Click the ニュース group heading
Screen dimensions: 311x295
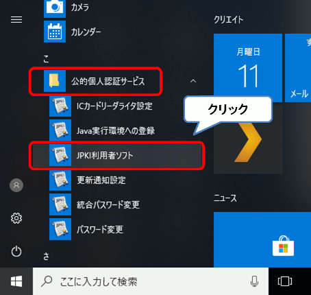click(x=225, y=198)
